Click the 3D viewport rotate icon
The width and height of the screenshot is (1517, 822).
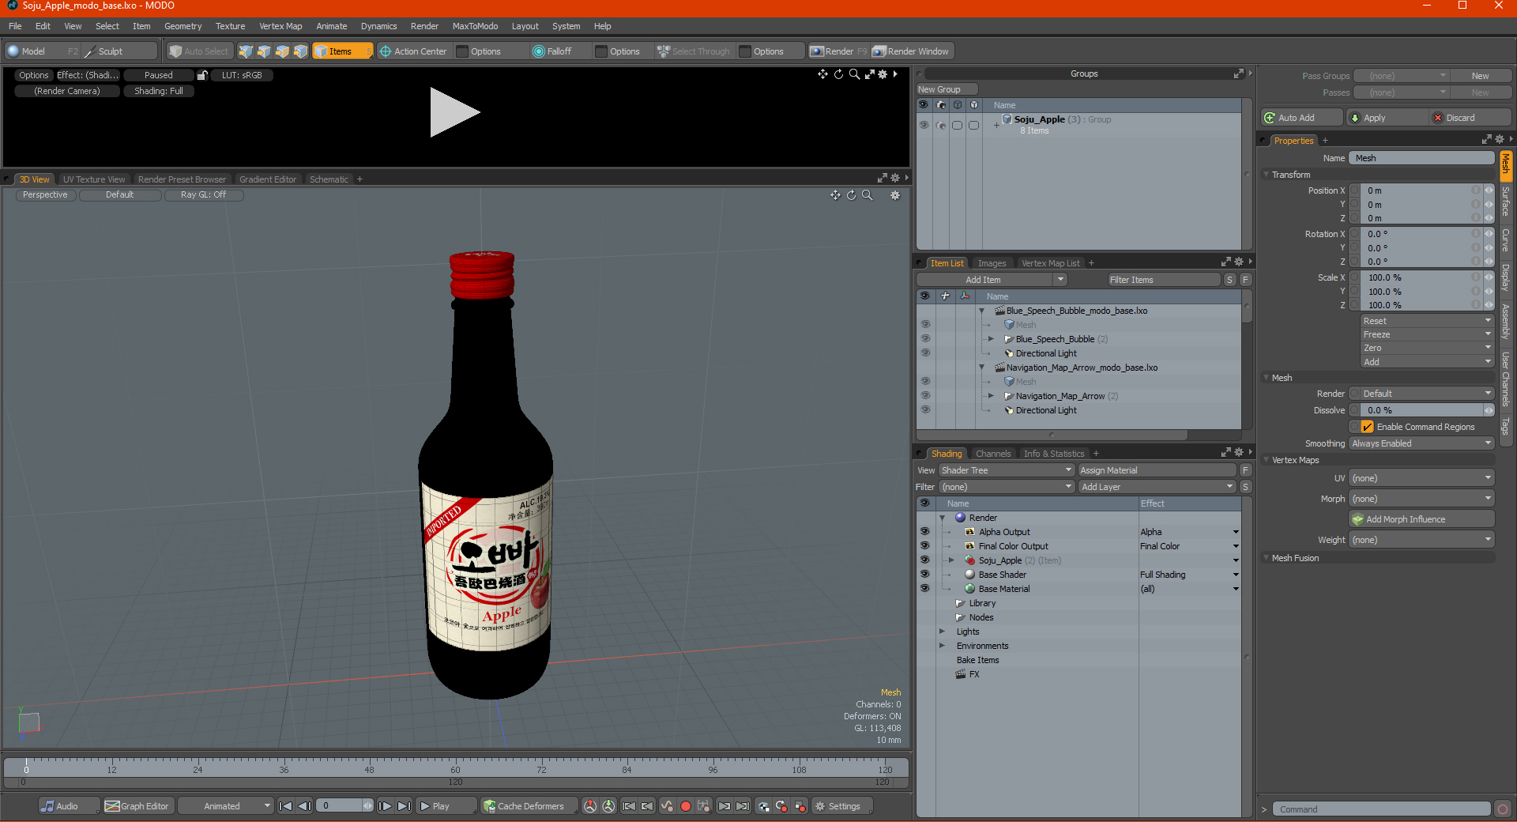coord(851,195)
